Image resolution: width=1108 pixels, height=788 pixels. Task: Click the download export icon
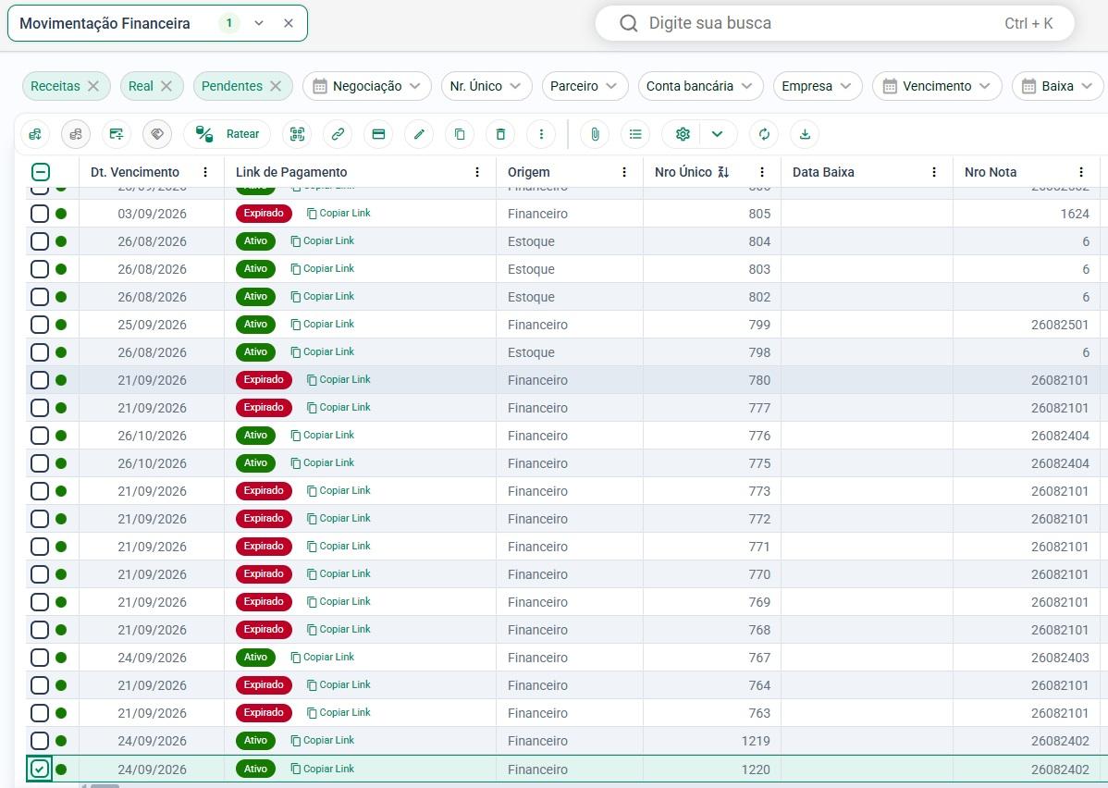coord(805,134)
